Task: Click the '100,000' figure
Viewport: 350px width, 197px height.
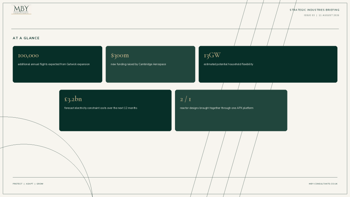Action: tap(28, 55)
